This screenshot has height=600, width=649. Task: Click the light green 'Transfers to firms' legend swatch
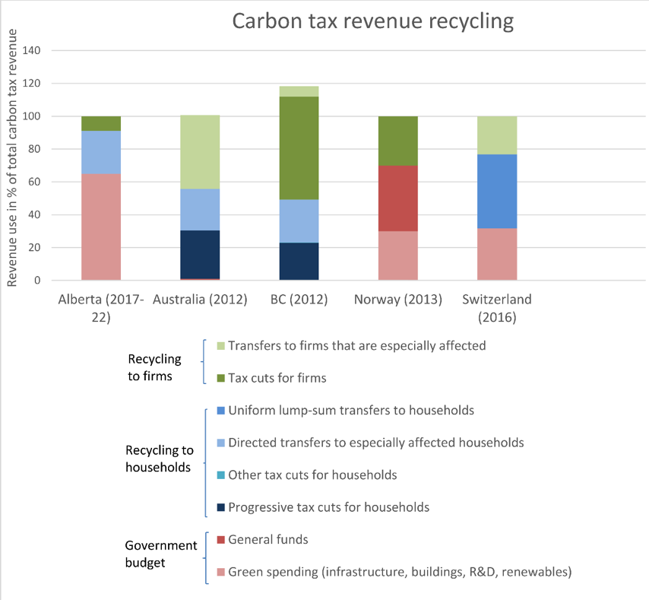pyautogui.click(x=220, y=346)
